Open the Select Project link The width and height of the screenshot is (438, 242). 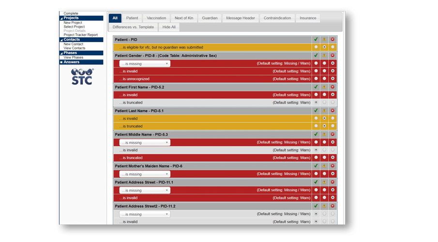[74, 27]
